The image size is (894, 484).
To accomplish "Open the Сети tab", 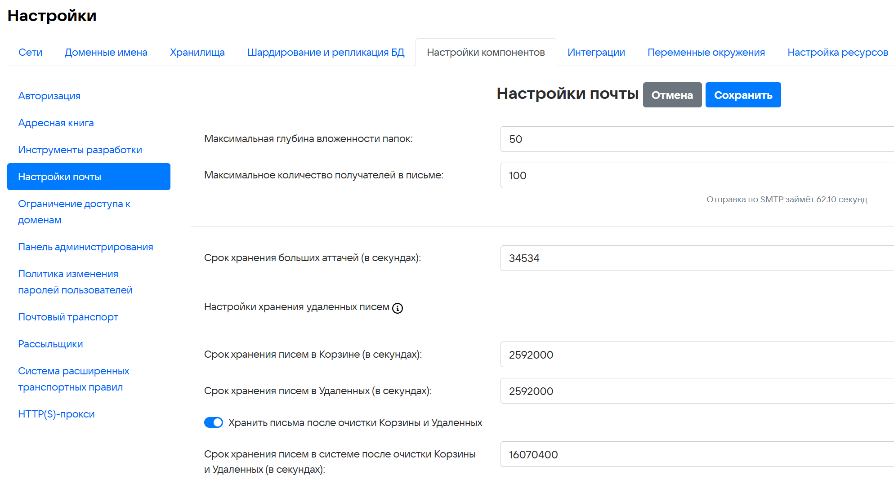I will click(30, 52).
